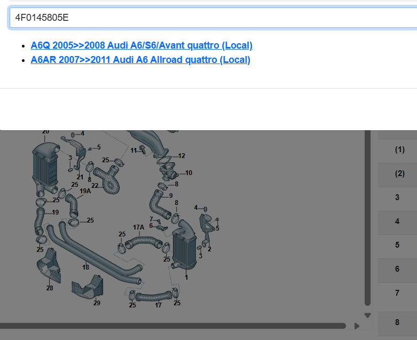Screen dimensions: 417x340
Task: Click the right arrow of the horizontal scrollbar
Action: pyautogui.click(x=357, y=326)
